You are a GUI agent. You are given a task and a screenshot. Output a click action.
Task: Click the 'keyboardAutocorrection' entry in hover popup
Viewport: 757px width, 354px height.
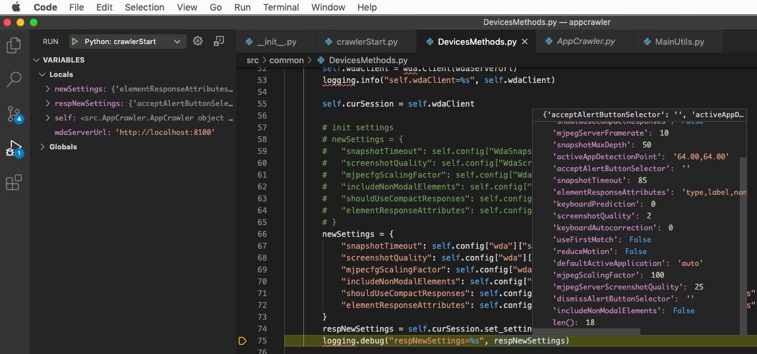click(x=613, y=227)
